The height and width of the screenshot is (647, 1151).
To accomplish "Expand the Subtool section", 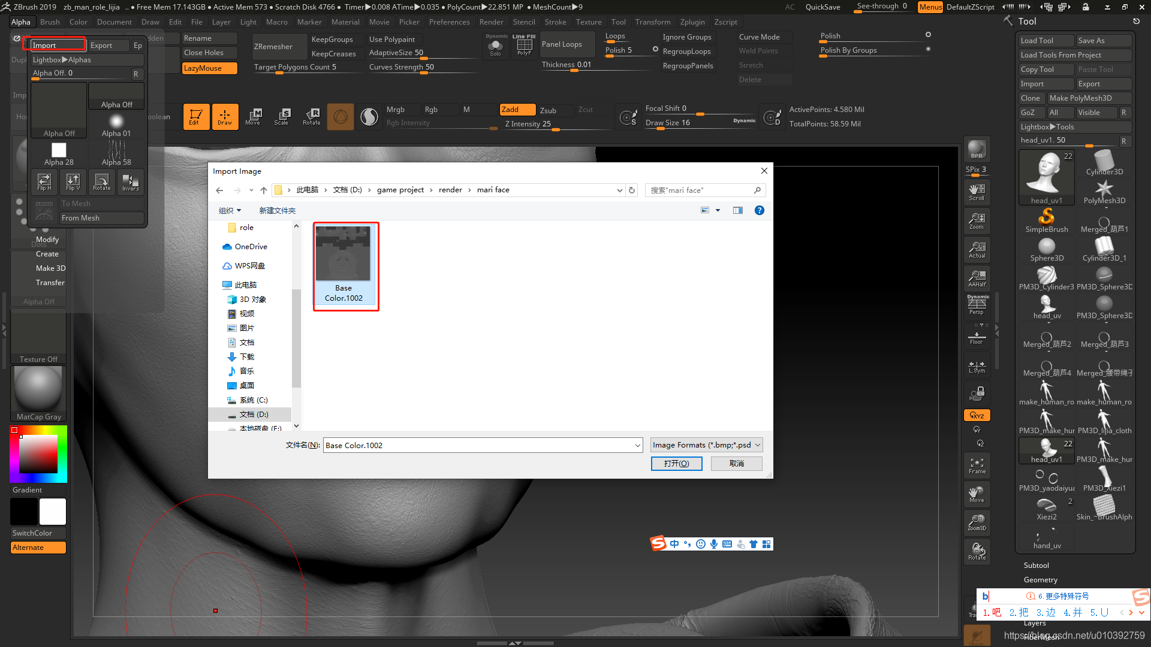I will (1036, 566).
